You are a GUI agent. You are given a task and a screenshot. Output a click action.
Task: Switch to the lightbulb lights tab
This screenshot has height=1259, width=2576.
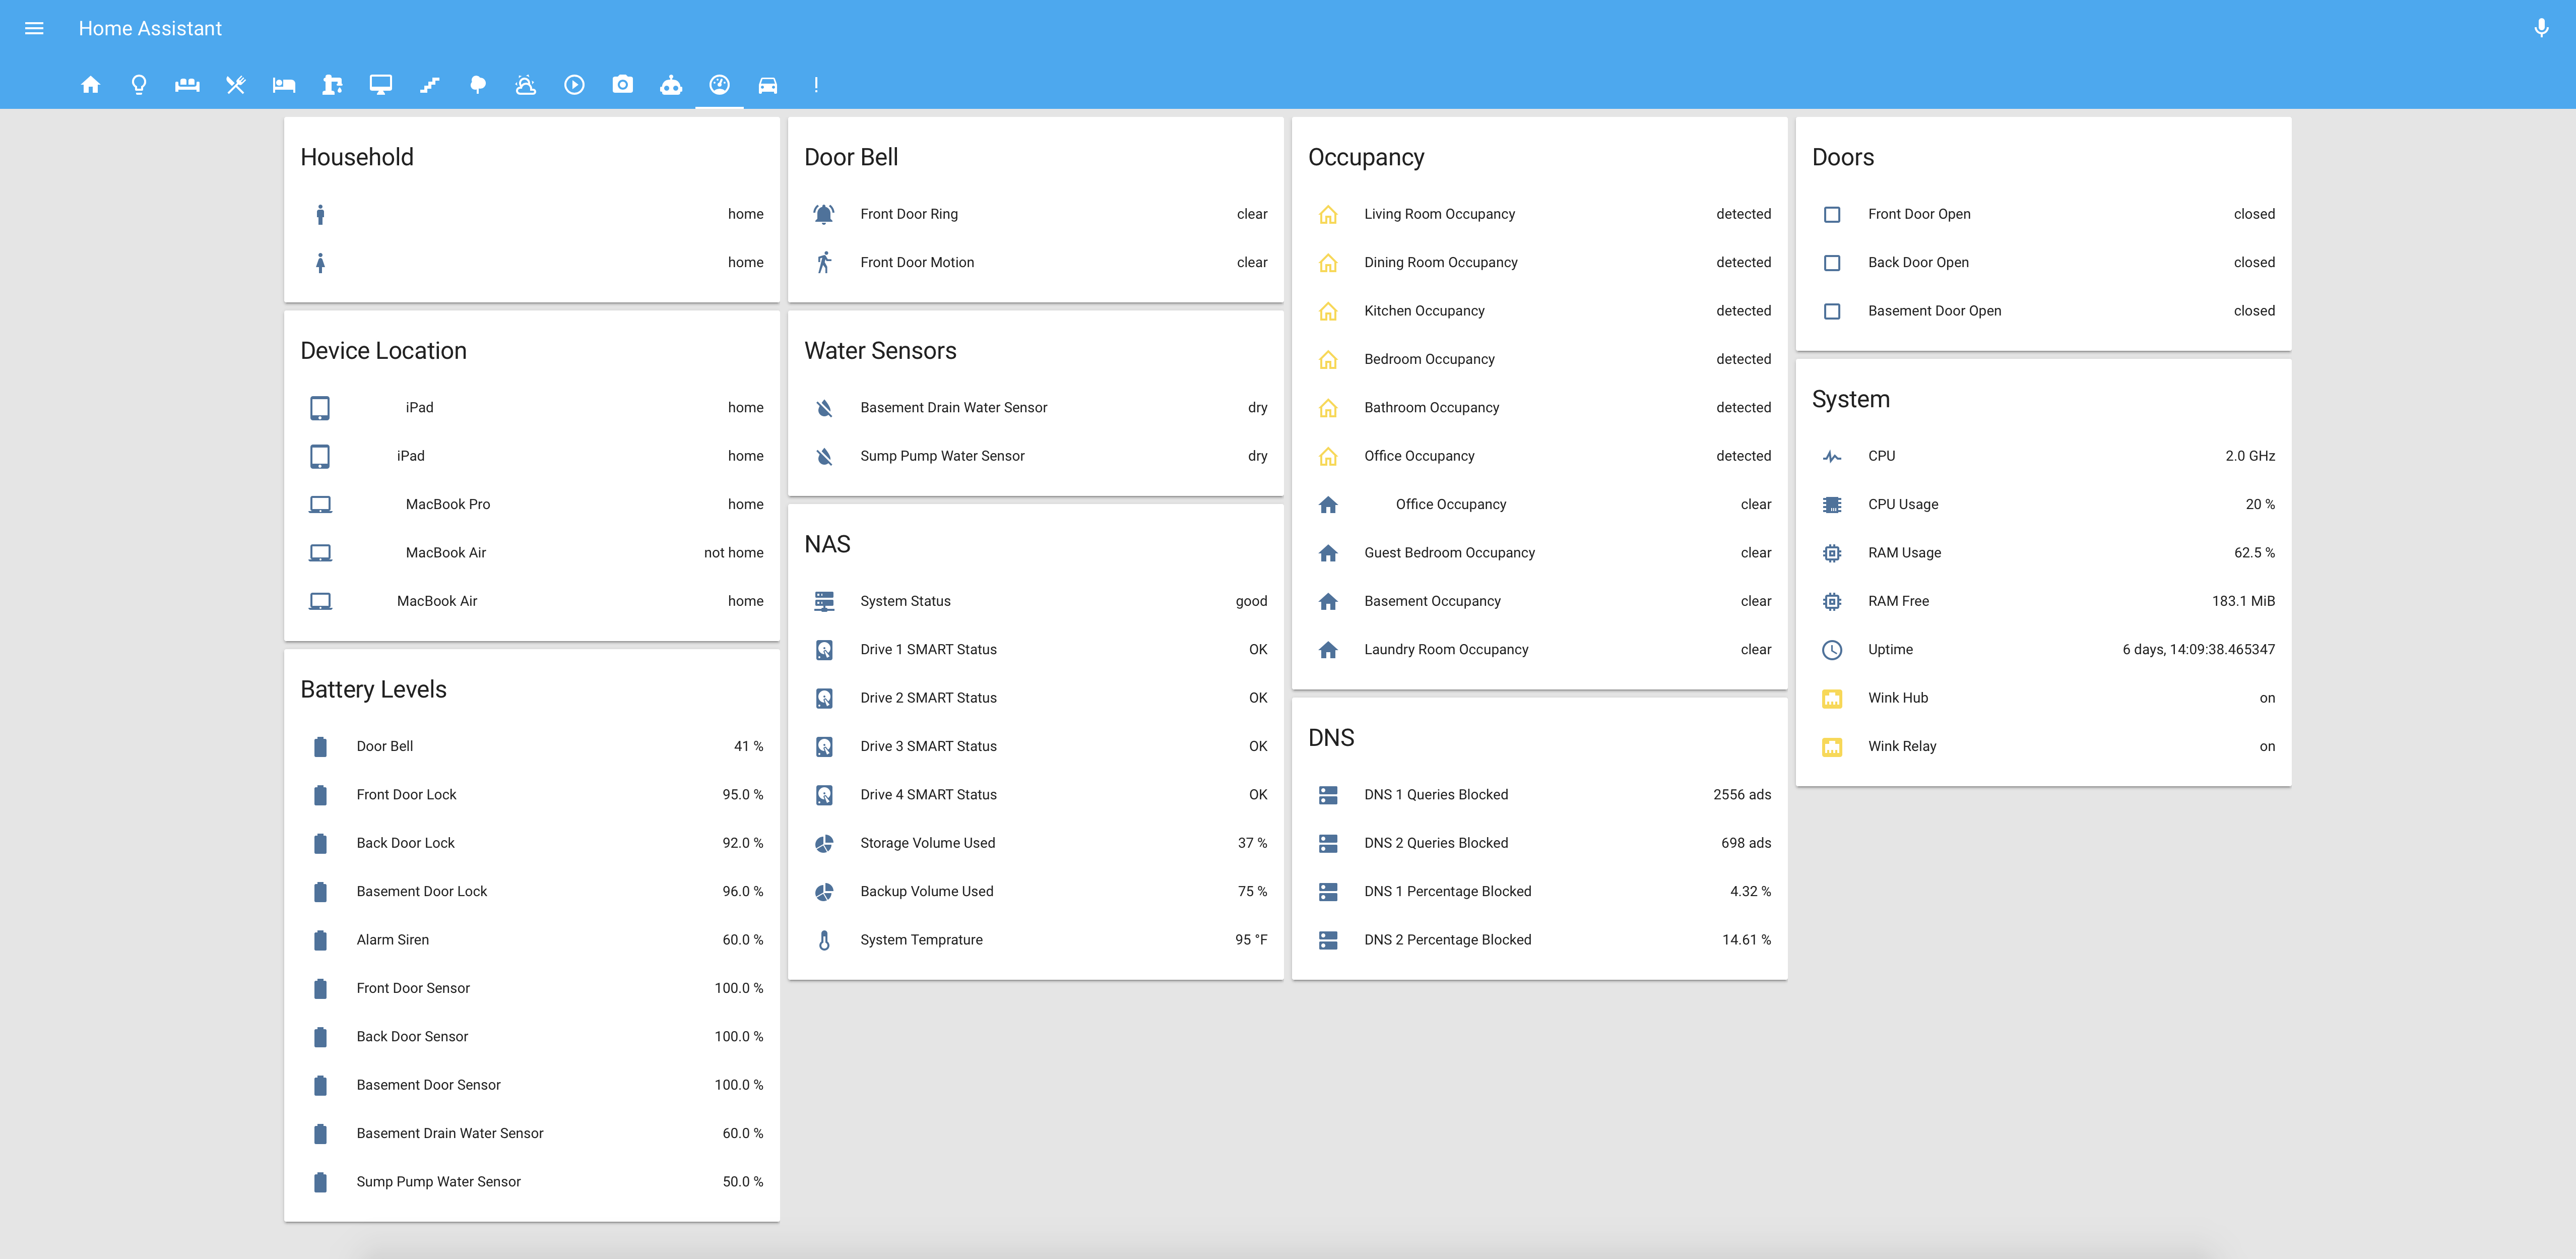(x=139, y=85)
